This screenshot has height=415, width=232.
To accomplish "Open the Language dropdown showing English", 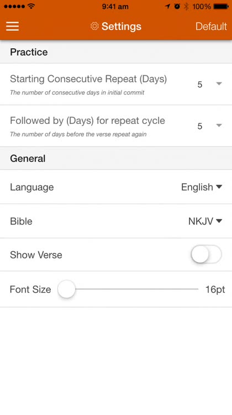I will coord(202,187).
